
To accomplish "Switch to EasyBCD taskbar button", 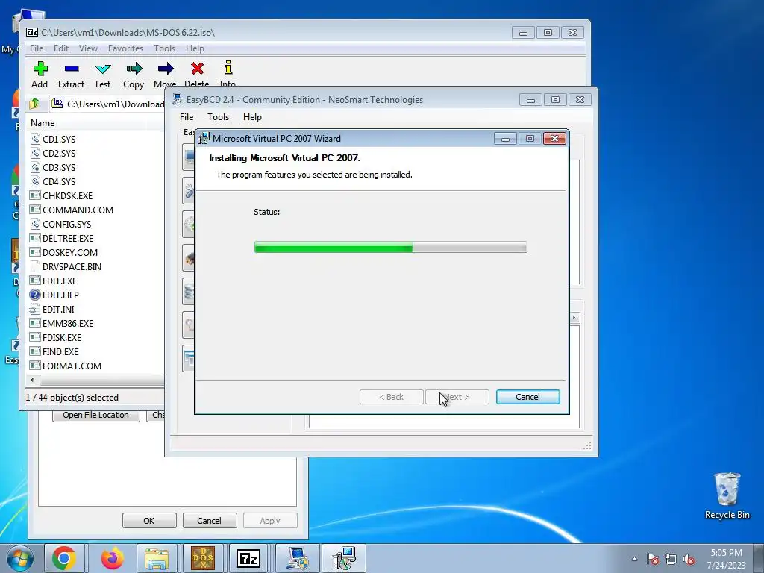I will tap(297, 558).
